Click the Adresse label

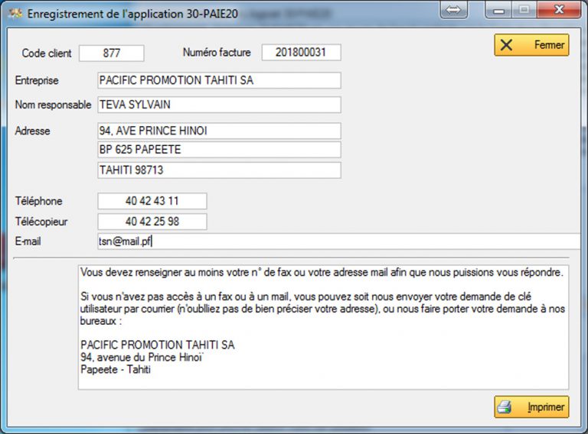pos(32,131)
